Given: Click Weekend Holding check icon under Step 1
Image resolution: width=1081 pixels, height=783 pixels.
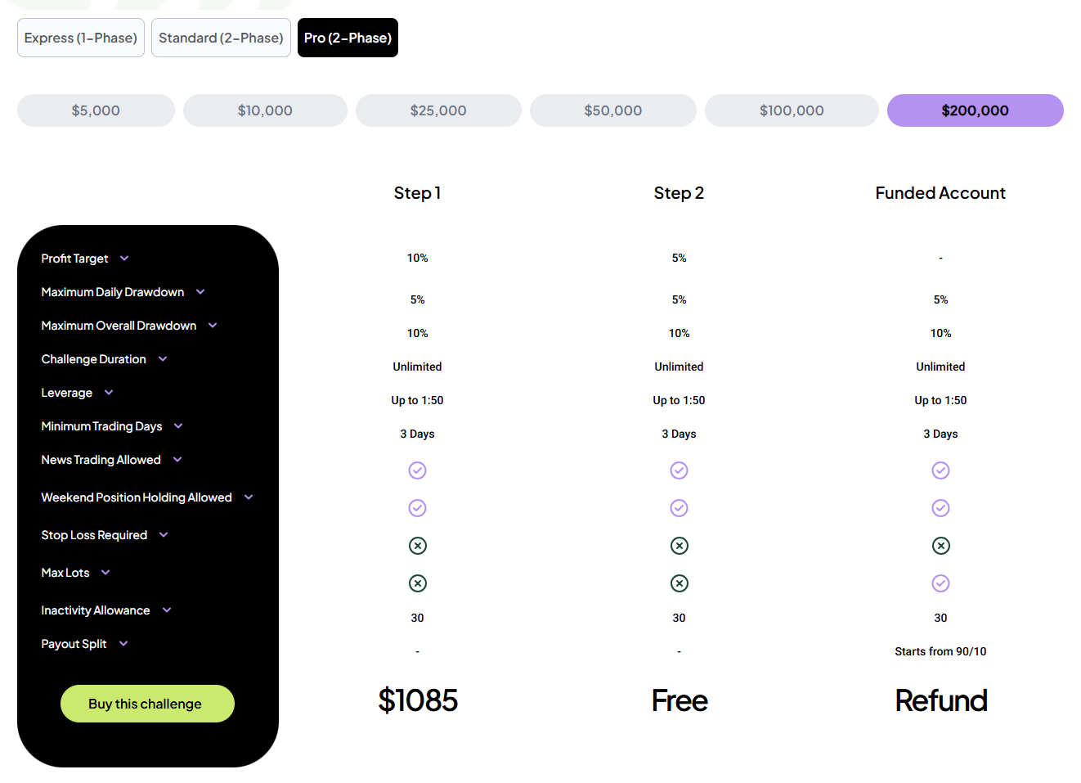Looking at the screenshot, I should click(x=417, y=508).
